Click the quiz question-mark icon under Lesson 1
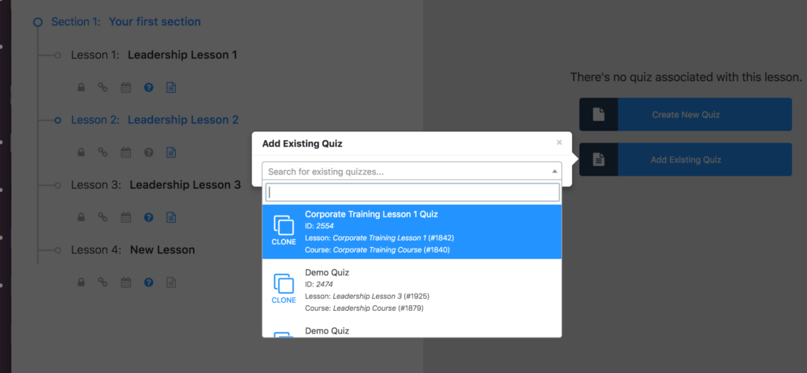 pos(149,88)
